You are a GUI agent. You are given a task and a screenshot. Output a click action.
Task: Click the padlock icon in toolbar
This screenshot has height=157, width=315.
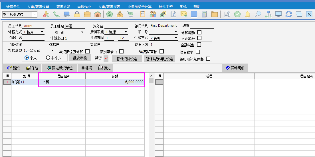click(x=77, y=14)
